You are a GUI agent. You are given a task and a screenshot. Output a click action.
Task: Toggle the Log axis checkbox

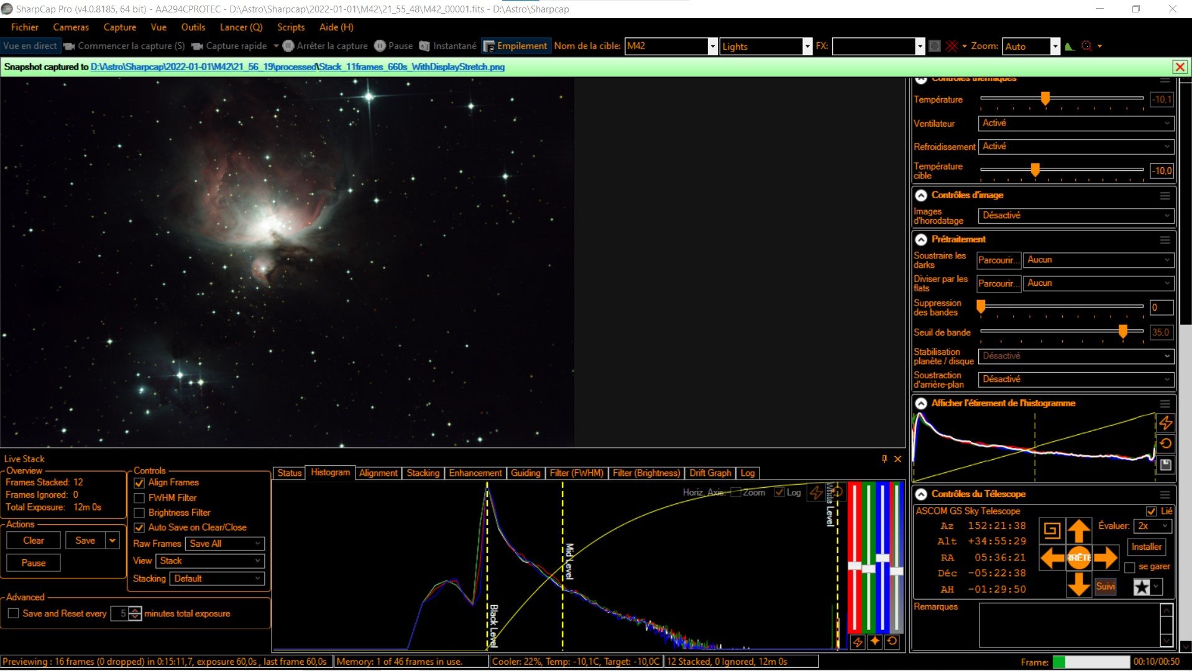(779, 493)
